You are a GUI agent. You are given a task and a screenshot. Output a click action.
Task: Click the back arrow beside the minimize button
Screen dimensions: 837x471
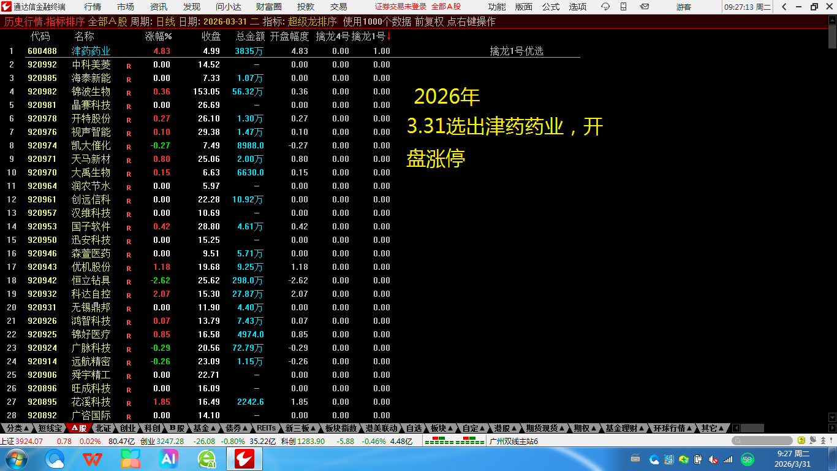pyautogui.click(x=786, y=7)
